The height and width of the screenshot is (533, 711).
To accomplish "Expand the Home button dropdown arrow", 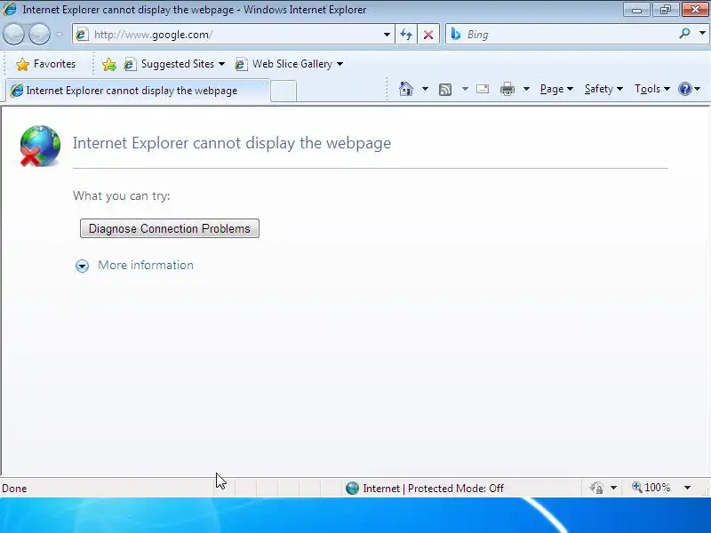I will coord(425,89).
